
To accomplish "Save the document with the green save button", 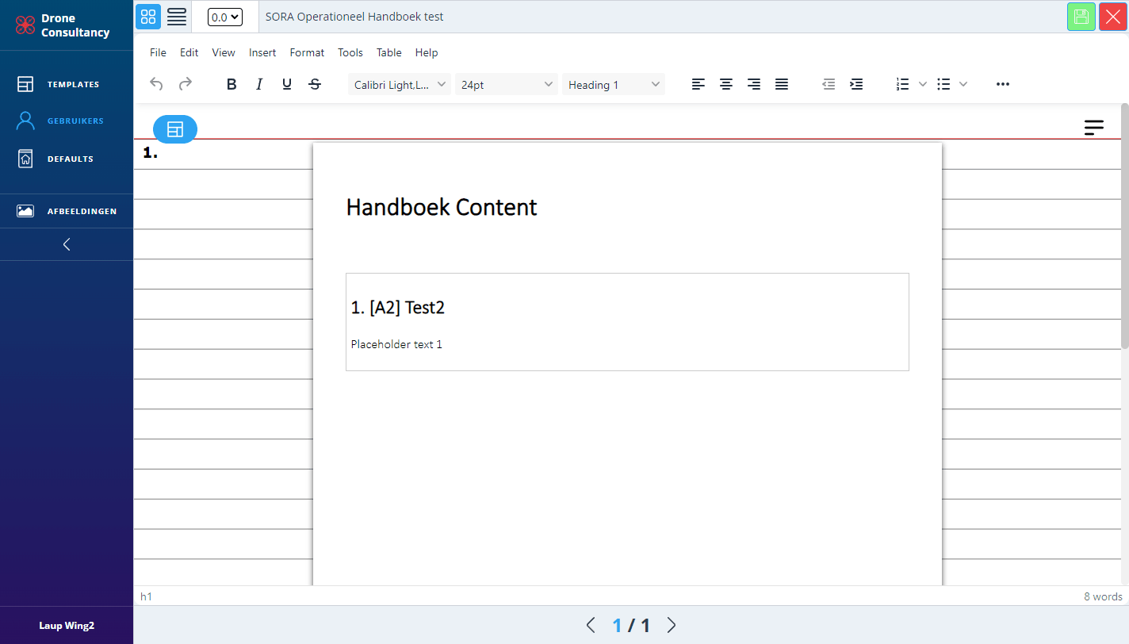I will 1081,16.
